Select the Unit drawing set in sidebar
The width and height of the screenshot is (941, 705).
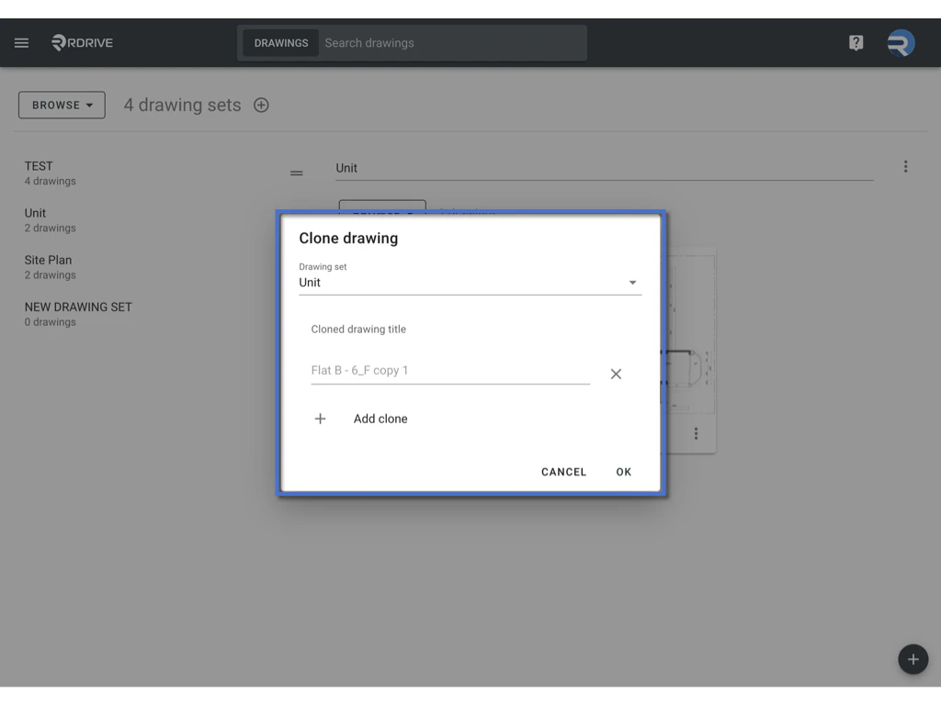point(51,220)
